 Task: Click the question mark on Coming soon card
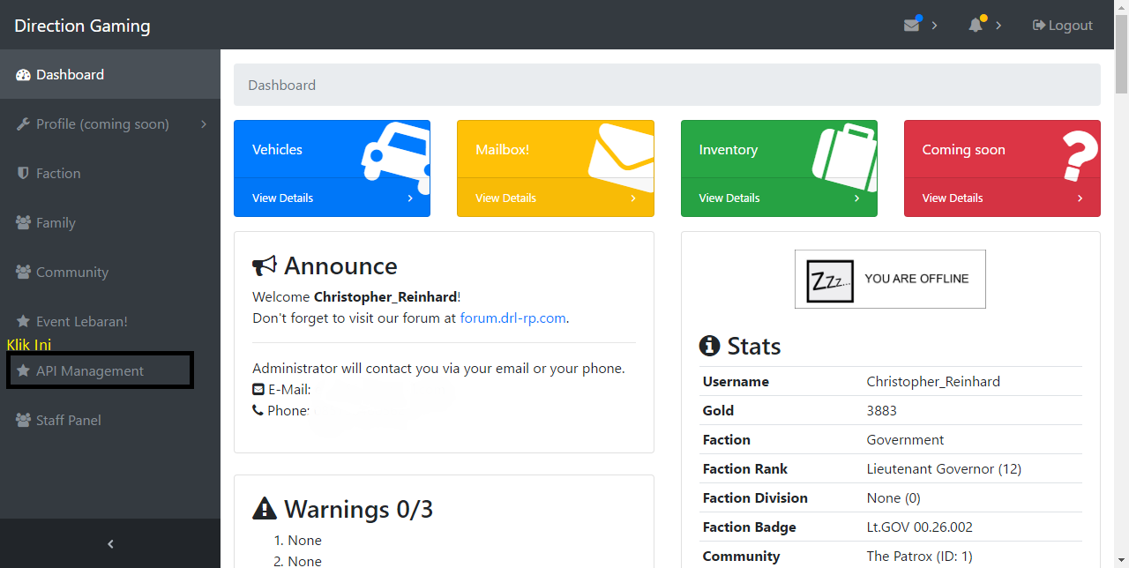(1081, 156)
